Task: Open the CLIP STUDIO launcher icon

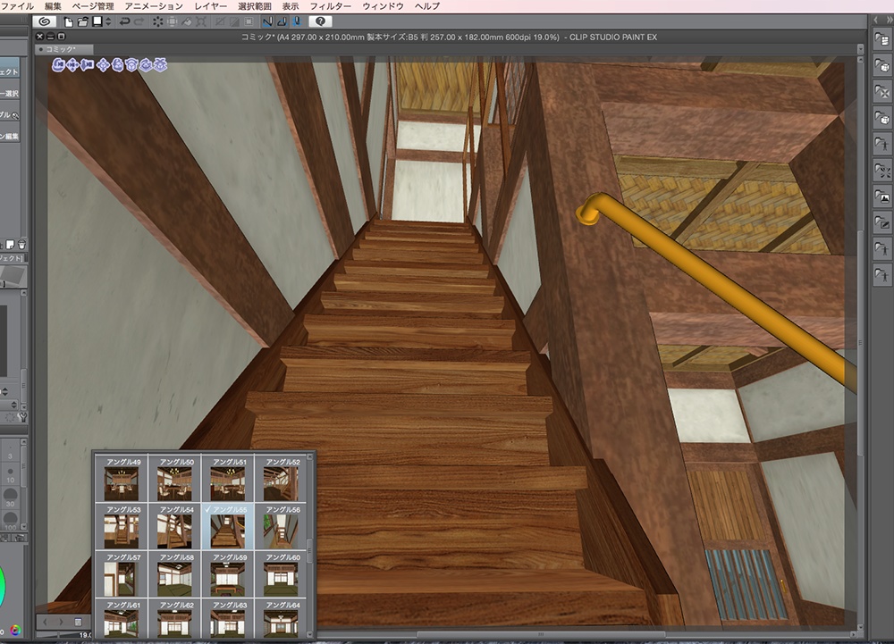Action: click(44, 21)
